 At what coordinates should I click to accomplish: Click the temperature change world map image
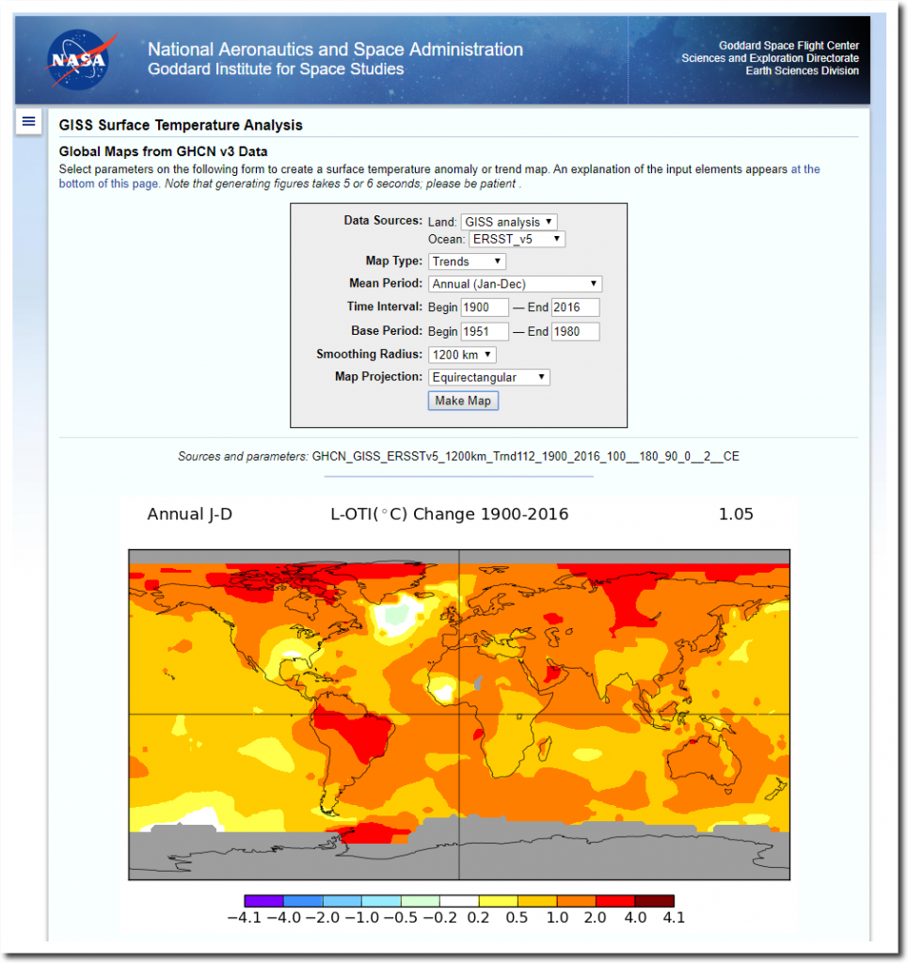click(459, 715)
